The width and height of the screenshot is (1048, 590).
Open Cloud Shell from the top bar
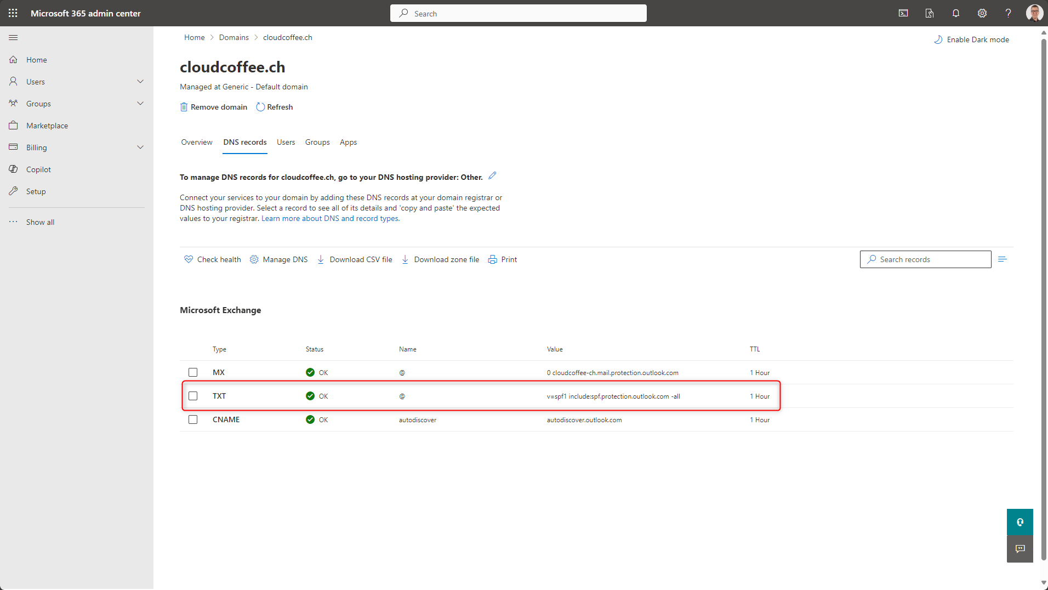(903, 13)
